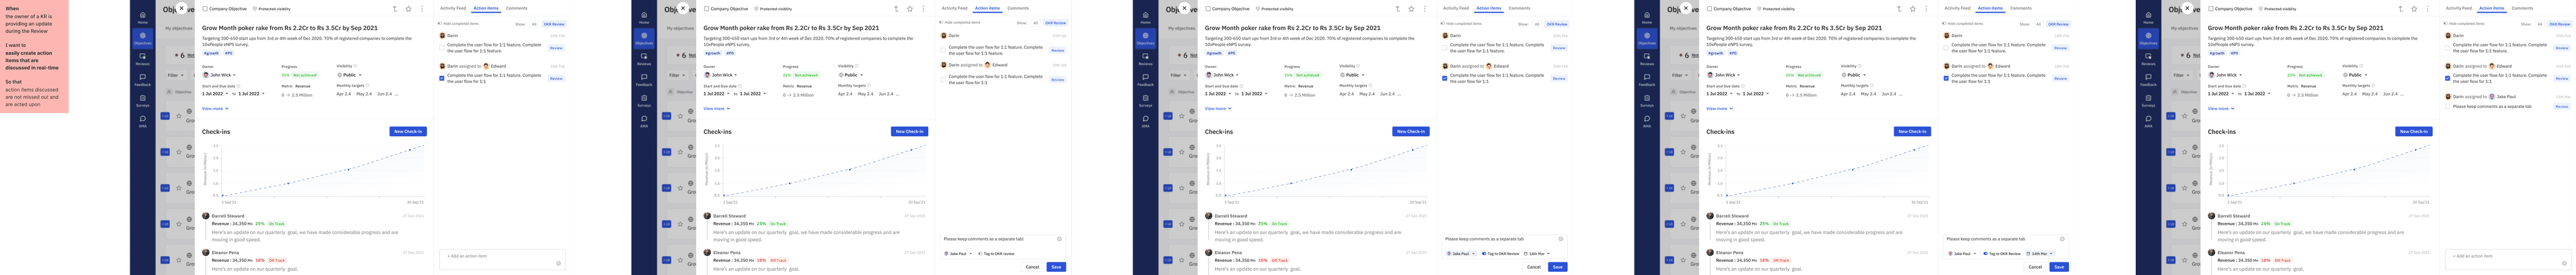Screen dimensions: 2576x275
Task: Click New Check-in button in the fifth screen
Action: click(x=2413, y=131)
